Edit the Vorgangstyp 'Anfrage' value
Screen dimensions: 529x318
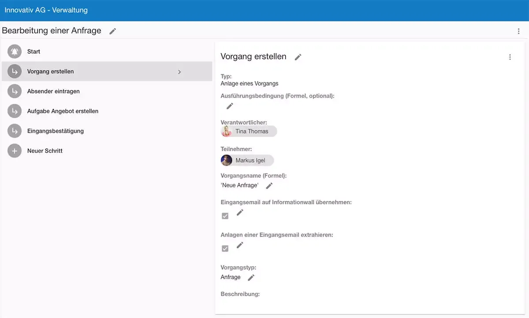pyautogui.click(x=251, y=277)
